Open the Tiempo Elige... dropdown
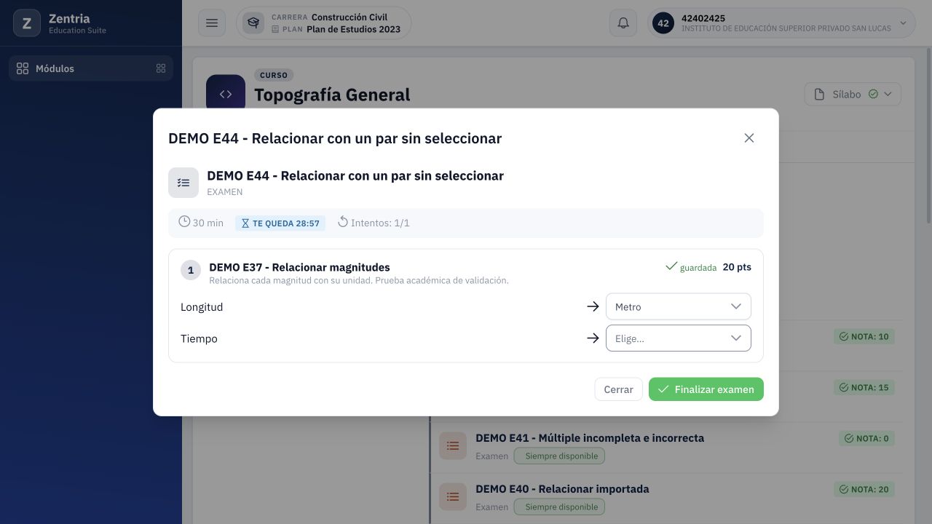932x524 pixels. pyautogui.click(x=678, y=338)
